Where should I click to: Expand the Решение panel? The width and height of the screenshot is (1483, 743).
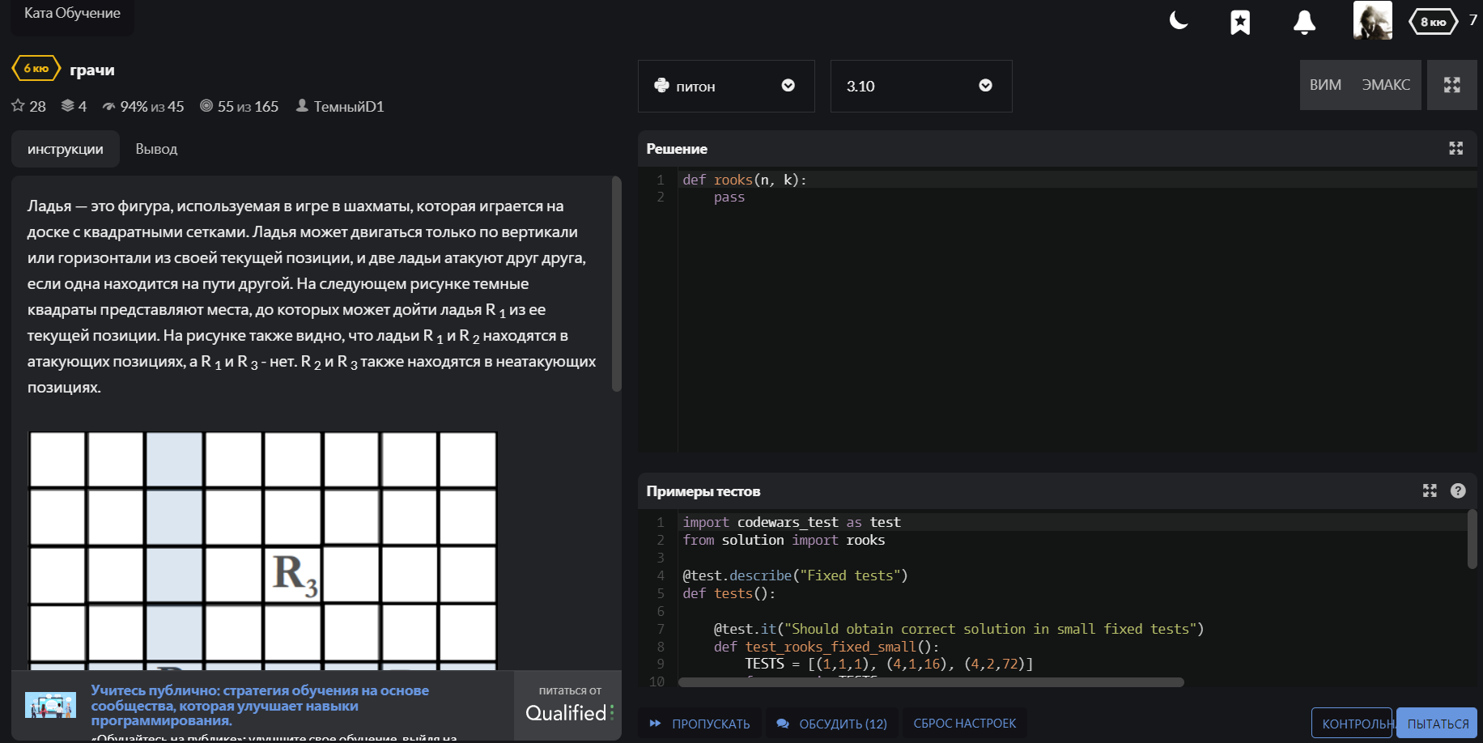click(1455, 148)
